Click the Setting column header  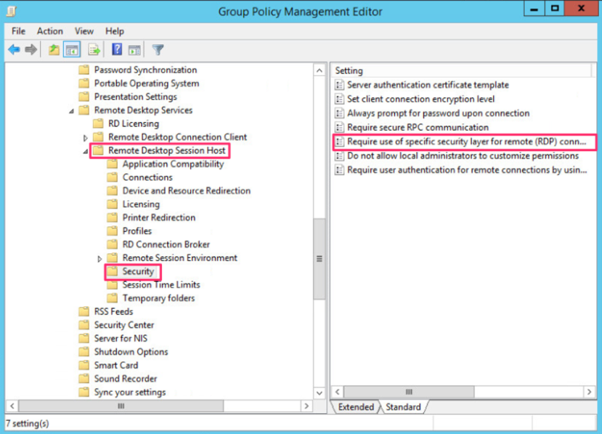click(463, 71)
